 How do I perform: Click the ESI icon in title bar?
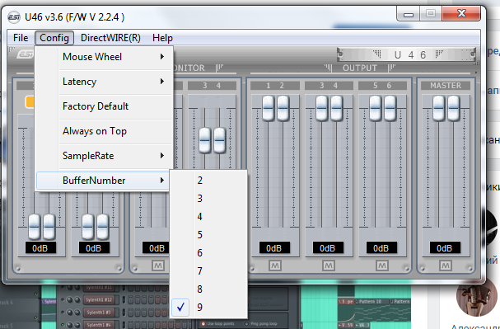tap(14, 17)
